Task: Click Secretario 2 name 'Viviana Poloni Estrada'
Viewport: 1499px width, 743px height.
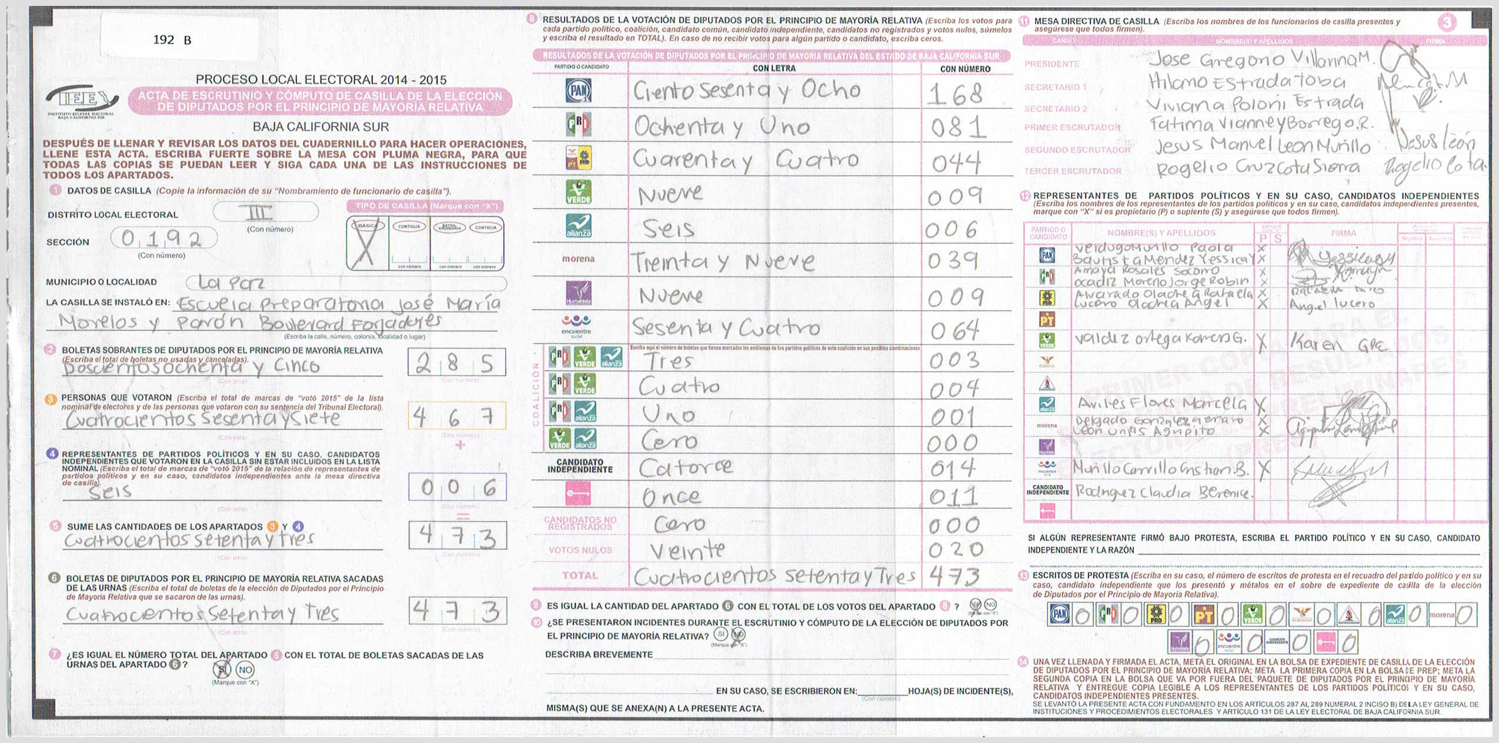Action: click(x=1255, y=104)
